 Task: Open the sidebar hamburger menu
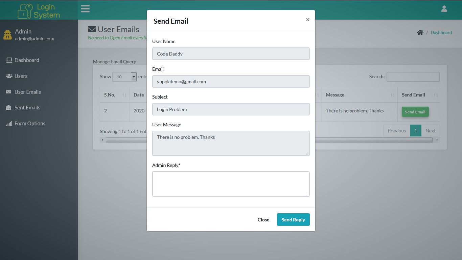click(x=85, y=8)
